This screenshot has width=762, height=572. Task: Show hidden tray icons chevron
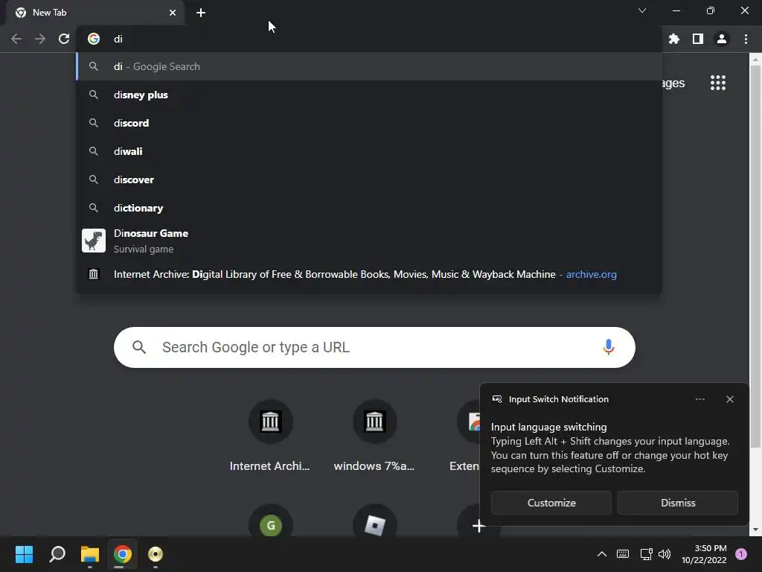click(x=601, y=554)
